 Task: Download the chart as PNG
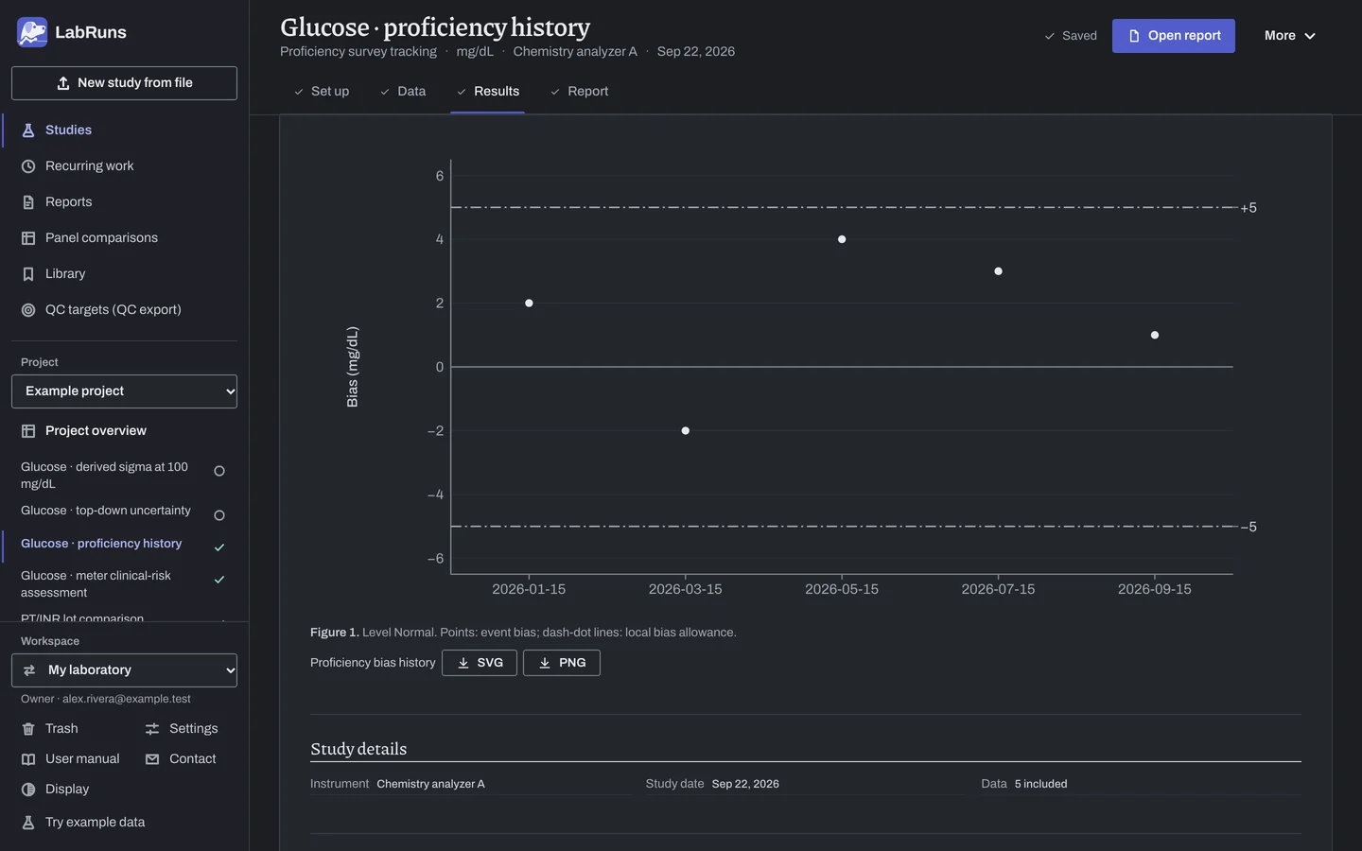tap(562, 663)
